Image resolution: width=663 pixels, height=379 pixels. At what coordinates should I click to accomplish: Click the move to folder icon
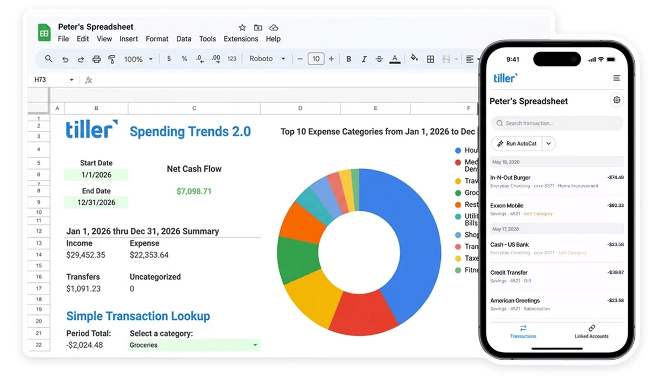pos(258,28)
